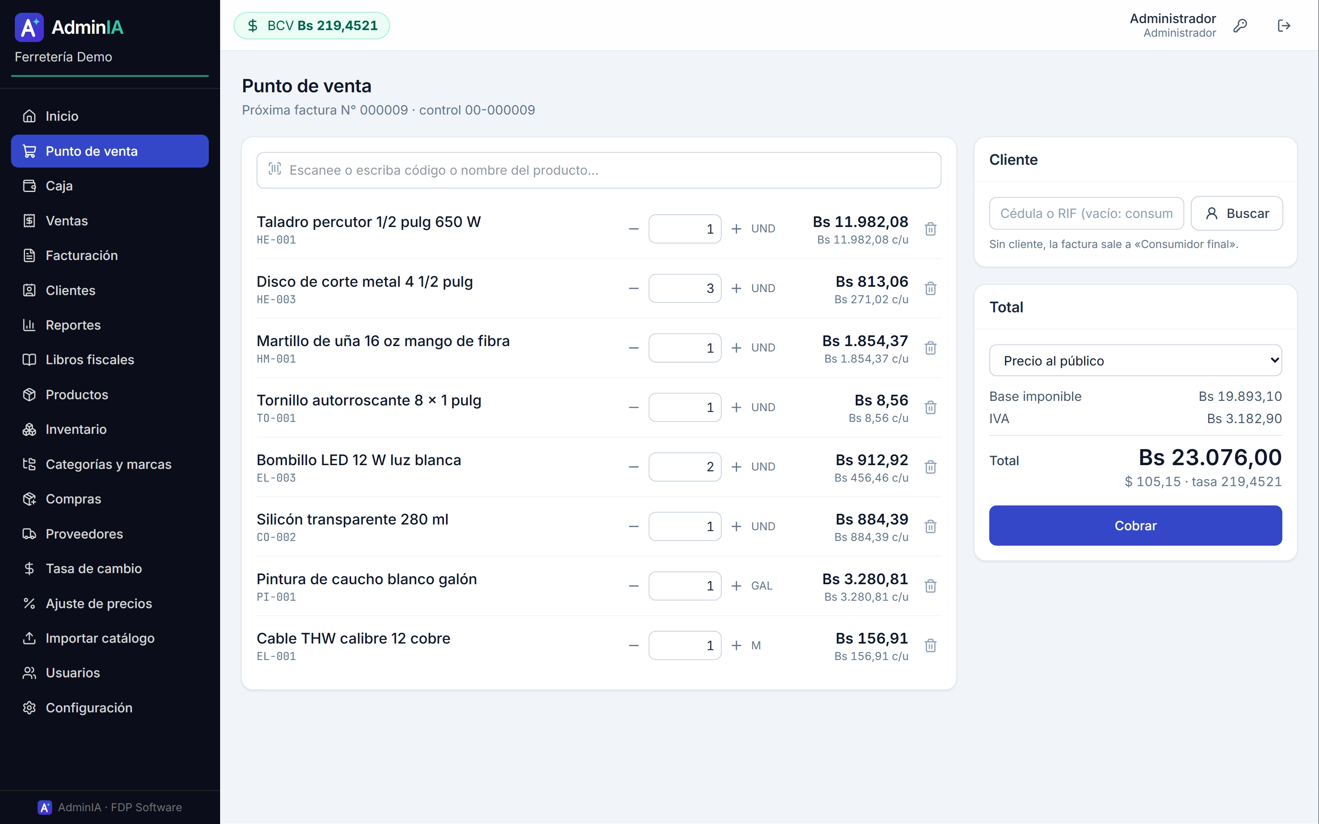Viewport: 1319px width, 824px height.
Task: Click the BCV exchange rate badge
Action: tap(312, 26)
